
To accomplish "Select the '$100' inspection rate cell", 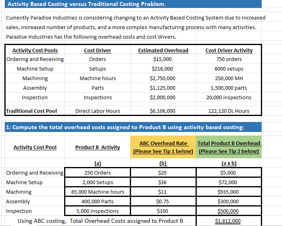I will 163,211.
